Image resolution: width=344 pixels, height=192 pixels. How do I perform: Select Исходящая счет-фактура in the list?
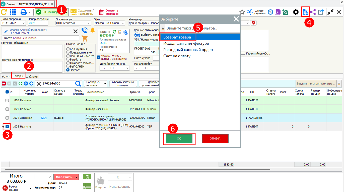[x=200, y=43]
